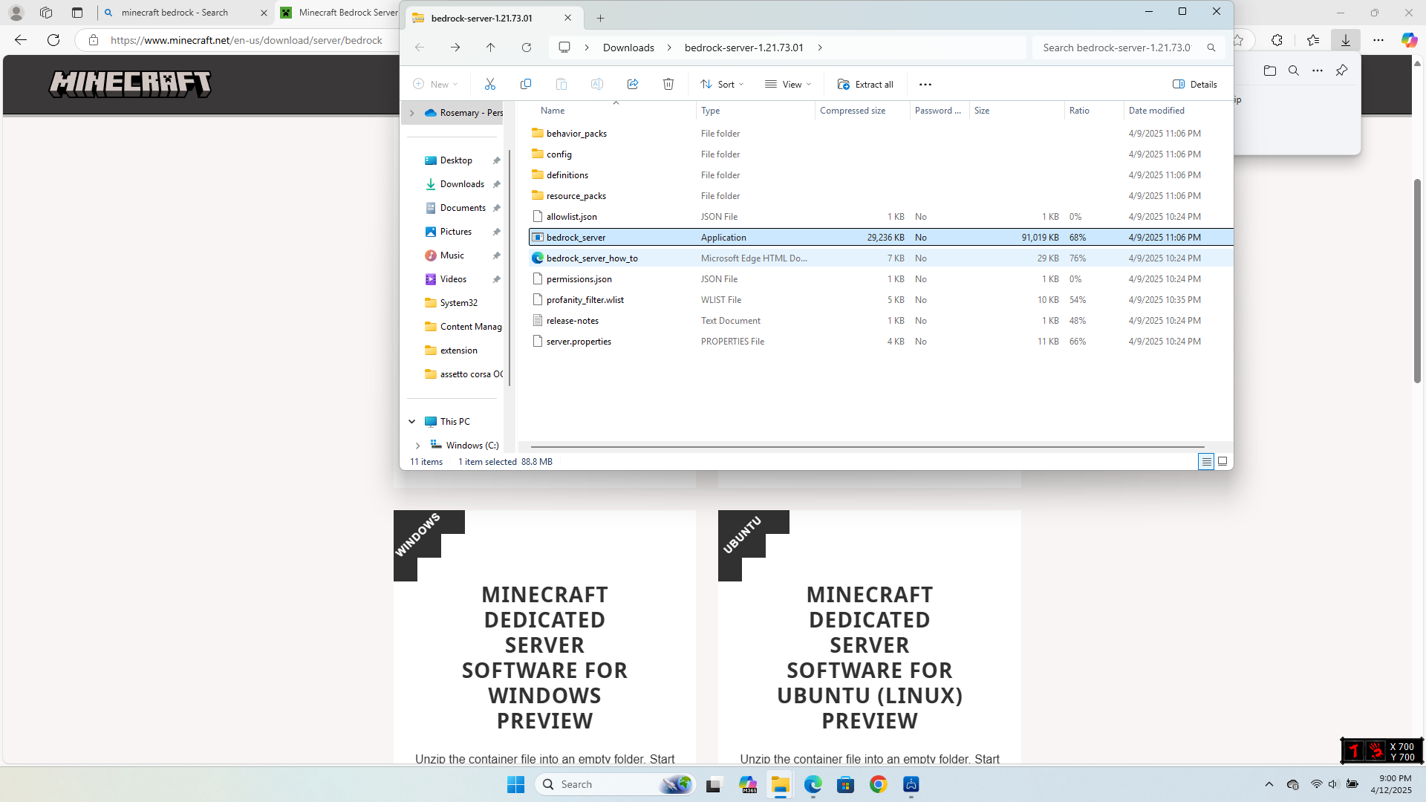Open the Edge Workspaces icon
The width and height of the screenshot is (1426, 802).
click(x=46, y=13)
